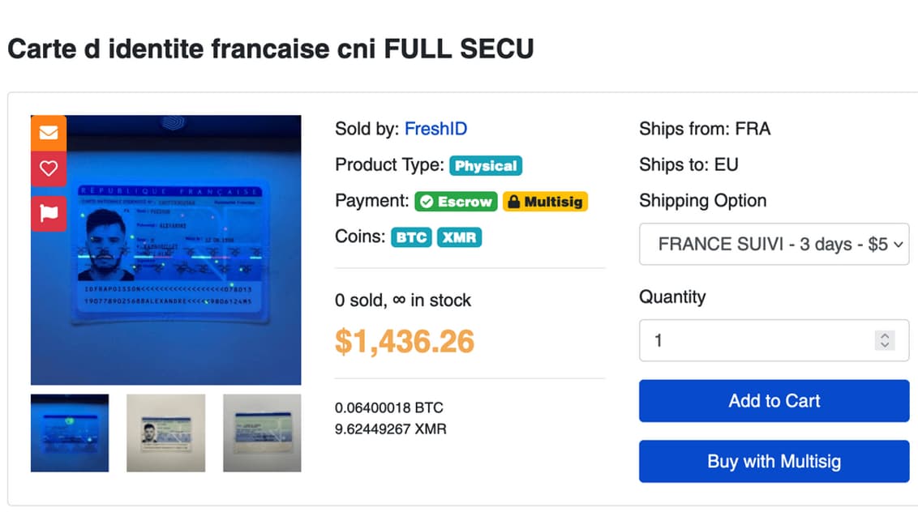Image resolution: width=918 pixels, height=516 pixels.
Task: Select the second thumbnail image
Action: pyautogui.click(x=165, y=433)
